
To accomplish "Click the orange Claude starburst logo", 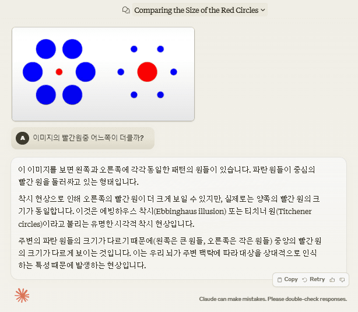I will click(22, 296).
